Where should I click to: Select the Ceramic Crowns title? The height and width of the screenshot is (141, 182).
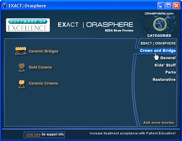click(43, 83)
